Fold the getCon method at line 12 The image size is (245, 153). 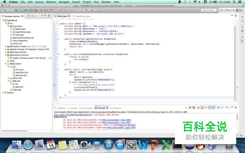tap(59, 39)
